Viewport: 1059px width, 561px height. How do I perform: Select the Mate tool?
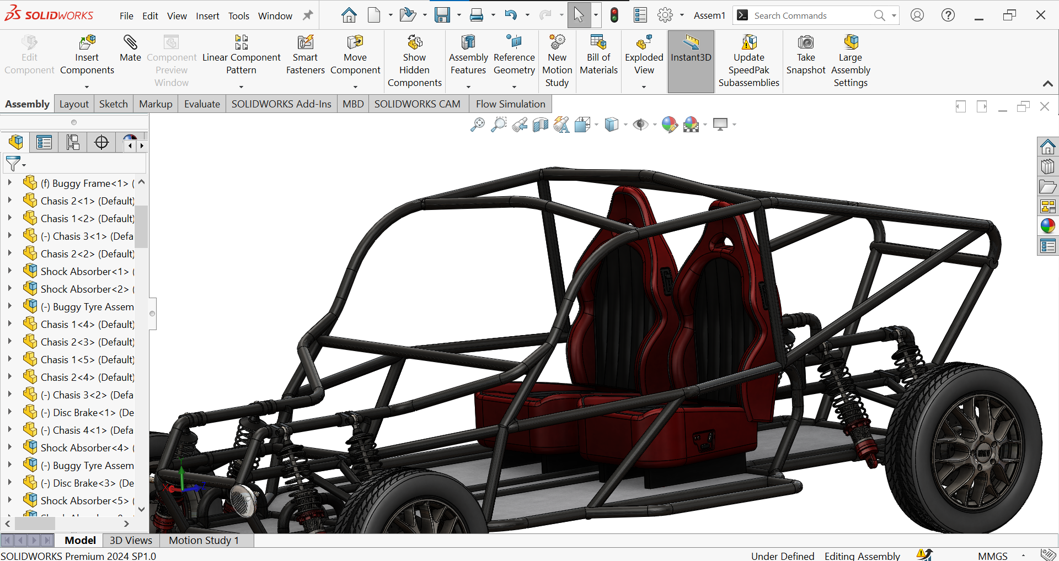tap(130, 48)
